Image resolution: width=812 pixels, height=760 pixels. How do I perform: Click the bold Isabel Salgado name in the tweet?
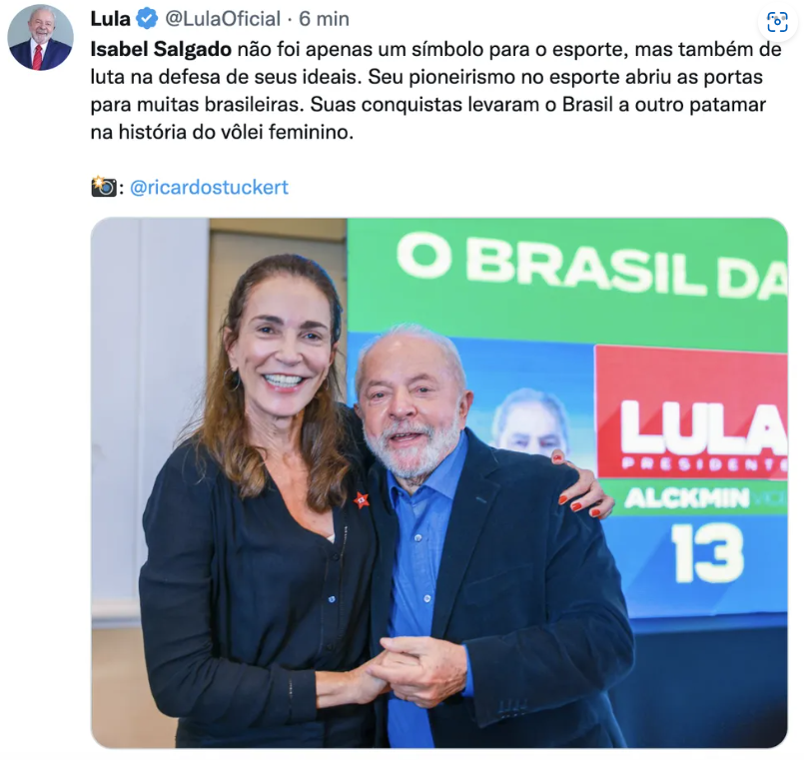point(161,50)
